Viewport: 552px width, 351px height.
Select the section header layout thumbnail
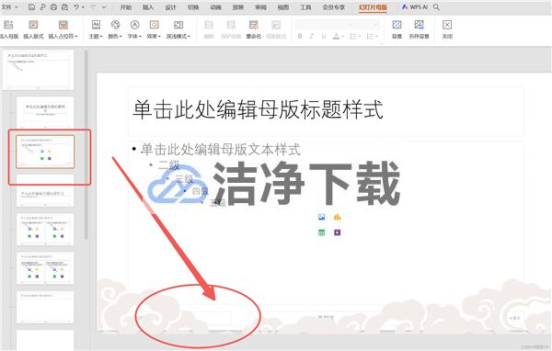[45, 191]
